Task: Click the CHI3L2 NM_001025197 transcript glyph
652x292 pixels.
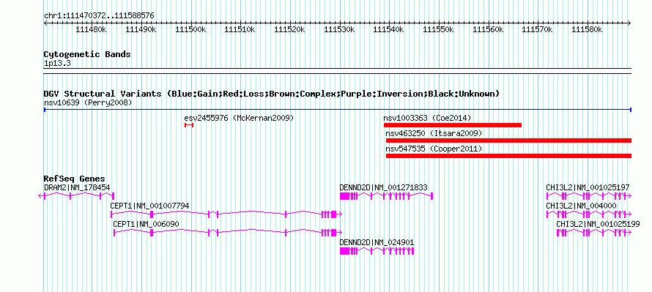Action: [x=589, y=196]
